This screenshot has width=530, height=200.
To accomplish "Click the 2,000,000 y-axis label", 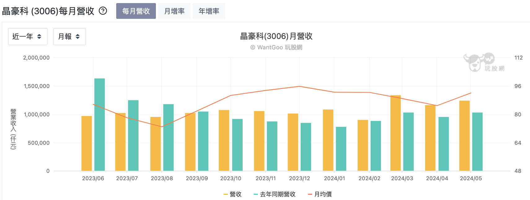I will coord(36,58).
